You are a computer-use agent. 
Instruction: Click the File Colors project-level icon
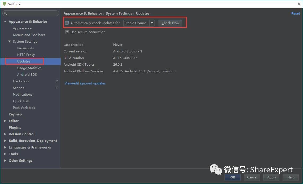(57, 81)
